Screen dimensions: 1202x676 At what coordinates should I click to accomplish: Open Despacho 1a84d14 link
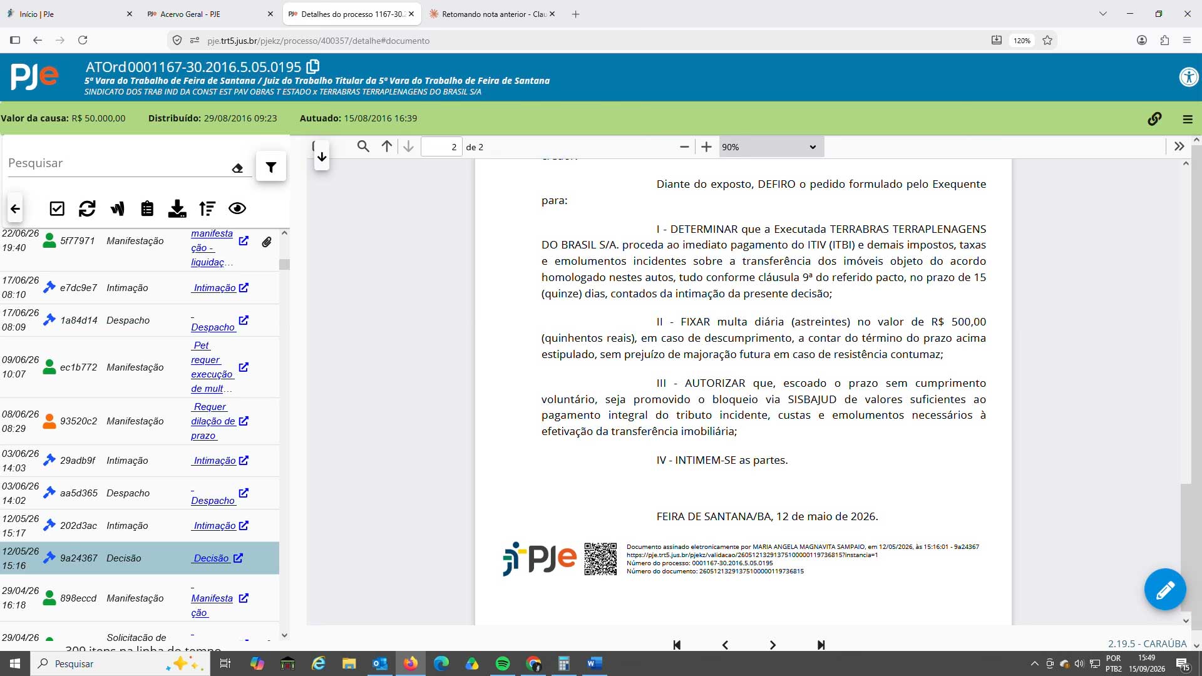click(x=213, y=327)
